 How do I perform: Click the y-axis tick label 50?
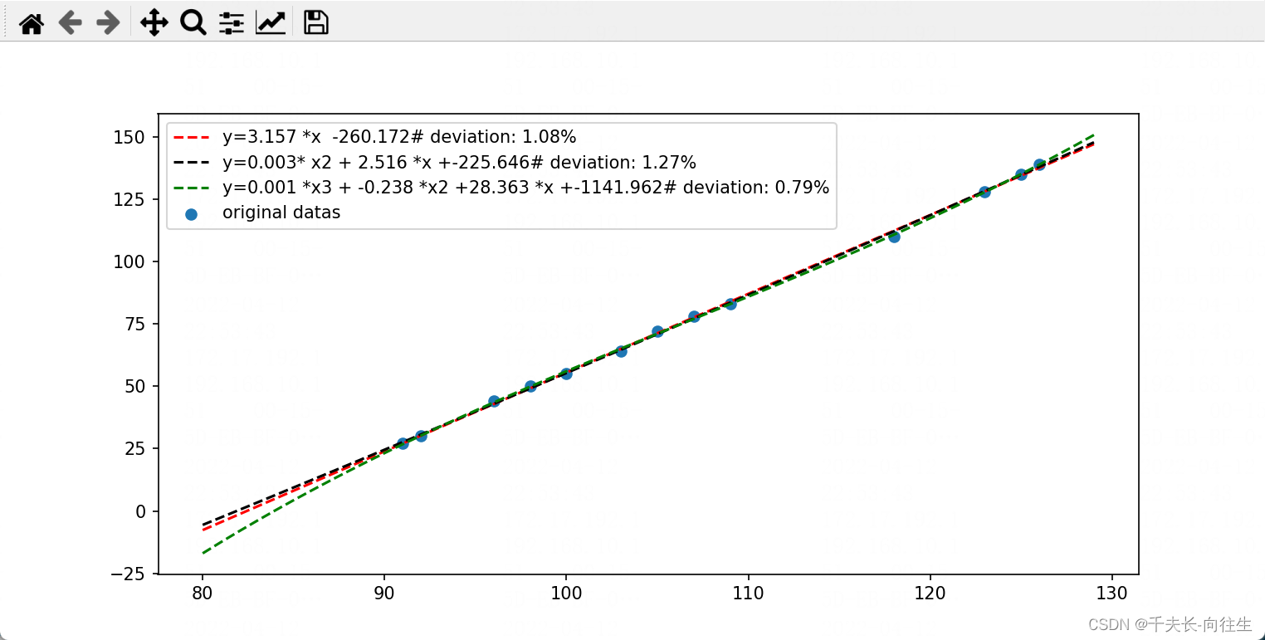click(x=134, y=386)
